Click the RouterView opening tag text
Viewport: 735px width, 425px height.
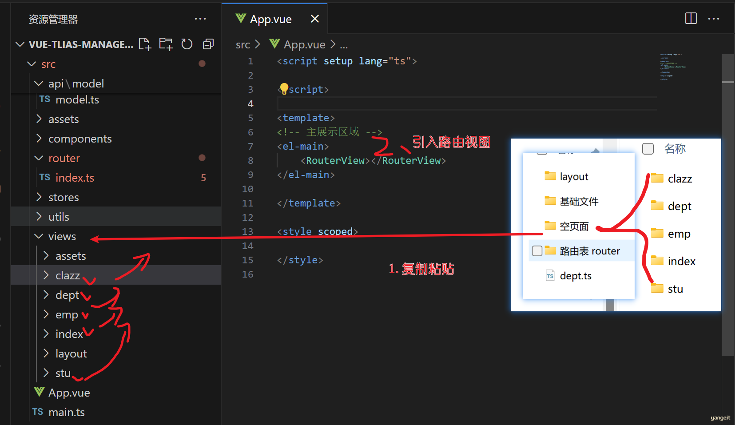[335, 160]
